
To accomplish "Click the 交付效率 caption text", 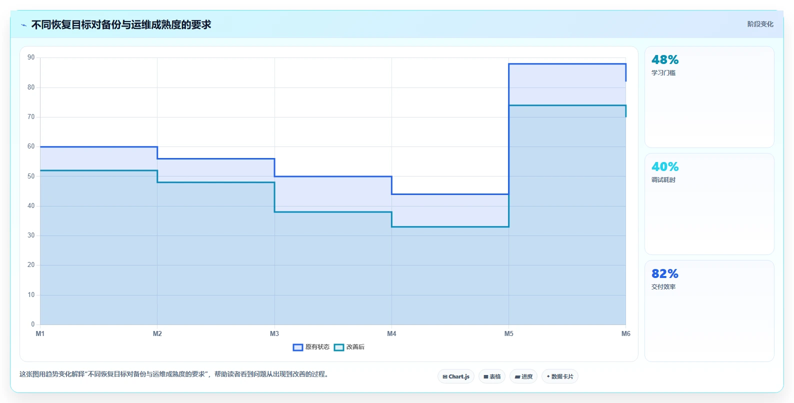I will coord(663,287).
